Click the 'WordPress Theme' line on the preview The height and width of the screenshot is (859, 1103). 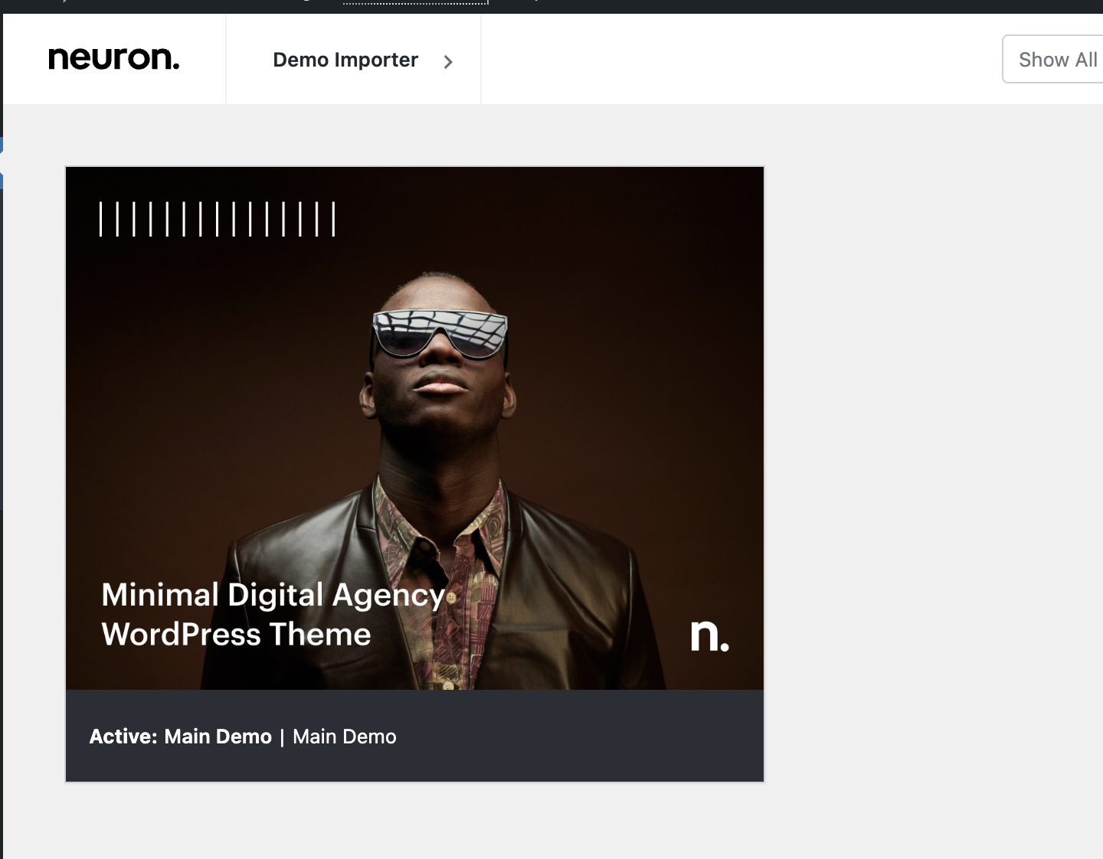coord(236,635)
